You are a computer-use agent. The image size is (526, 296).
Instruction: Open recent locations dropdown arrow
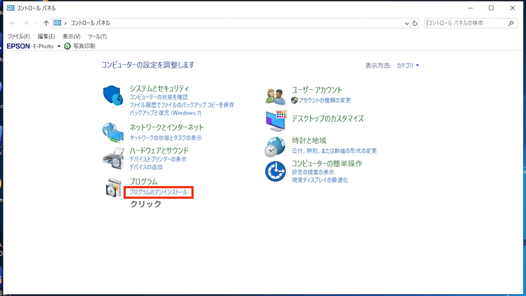point(37,23)
